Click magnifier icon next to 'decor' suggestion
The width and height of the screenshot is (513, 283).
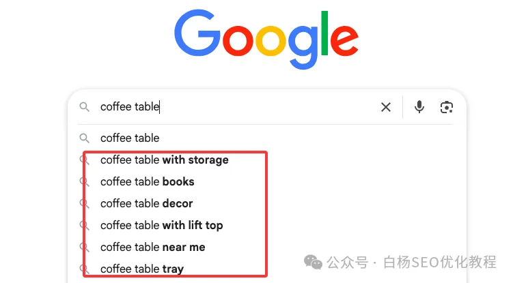tap(85, 204)
